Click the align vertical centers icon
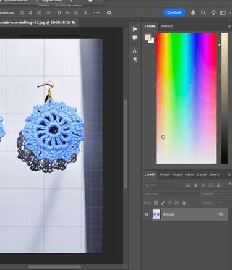The height and width of the screenshot is (270, 232). [67, 12]
